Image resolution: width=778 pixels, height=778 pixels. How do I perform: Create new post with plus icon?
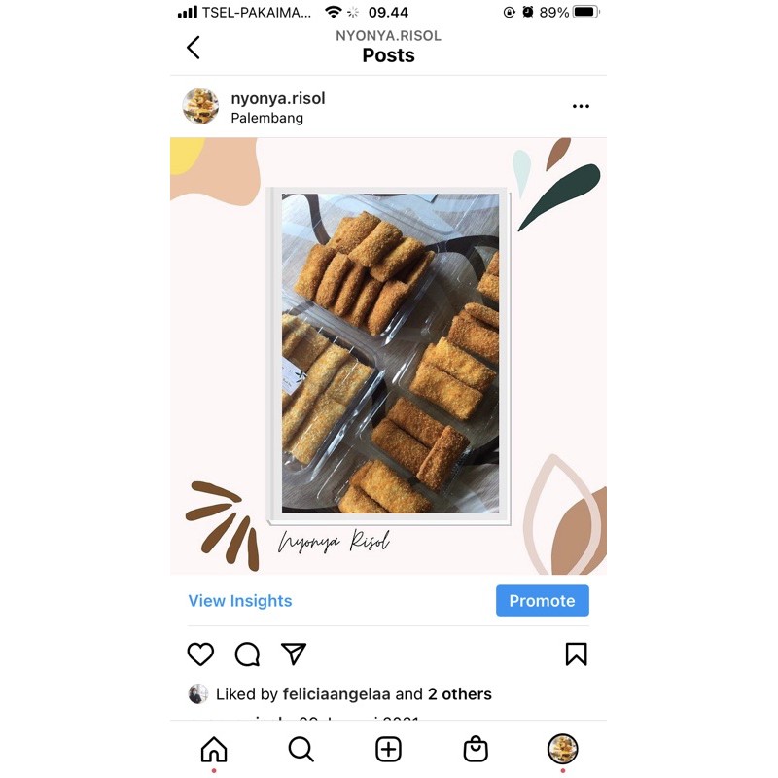tap(388, 749)
